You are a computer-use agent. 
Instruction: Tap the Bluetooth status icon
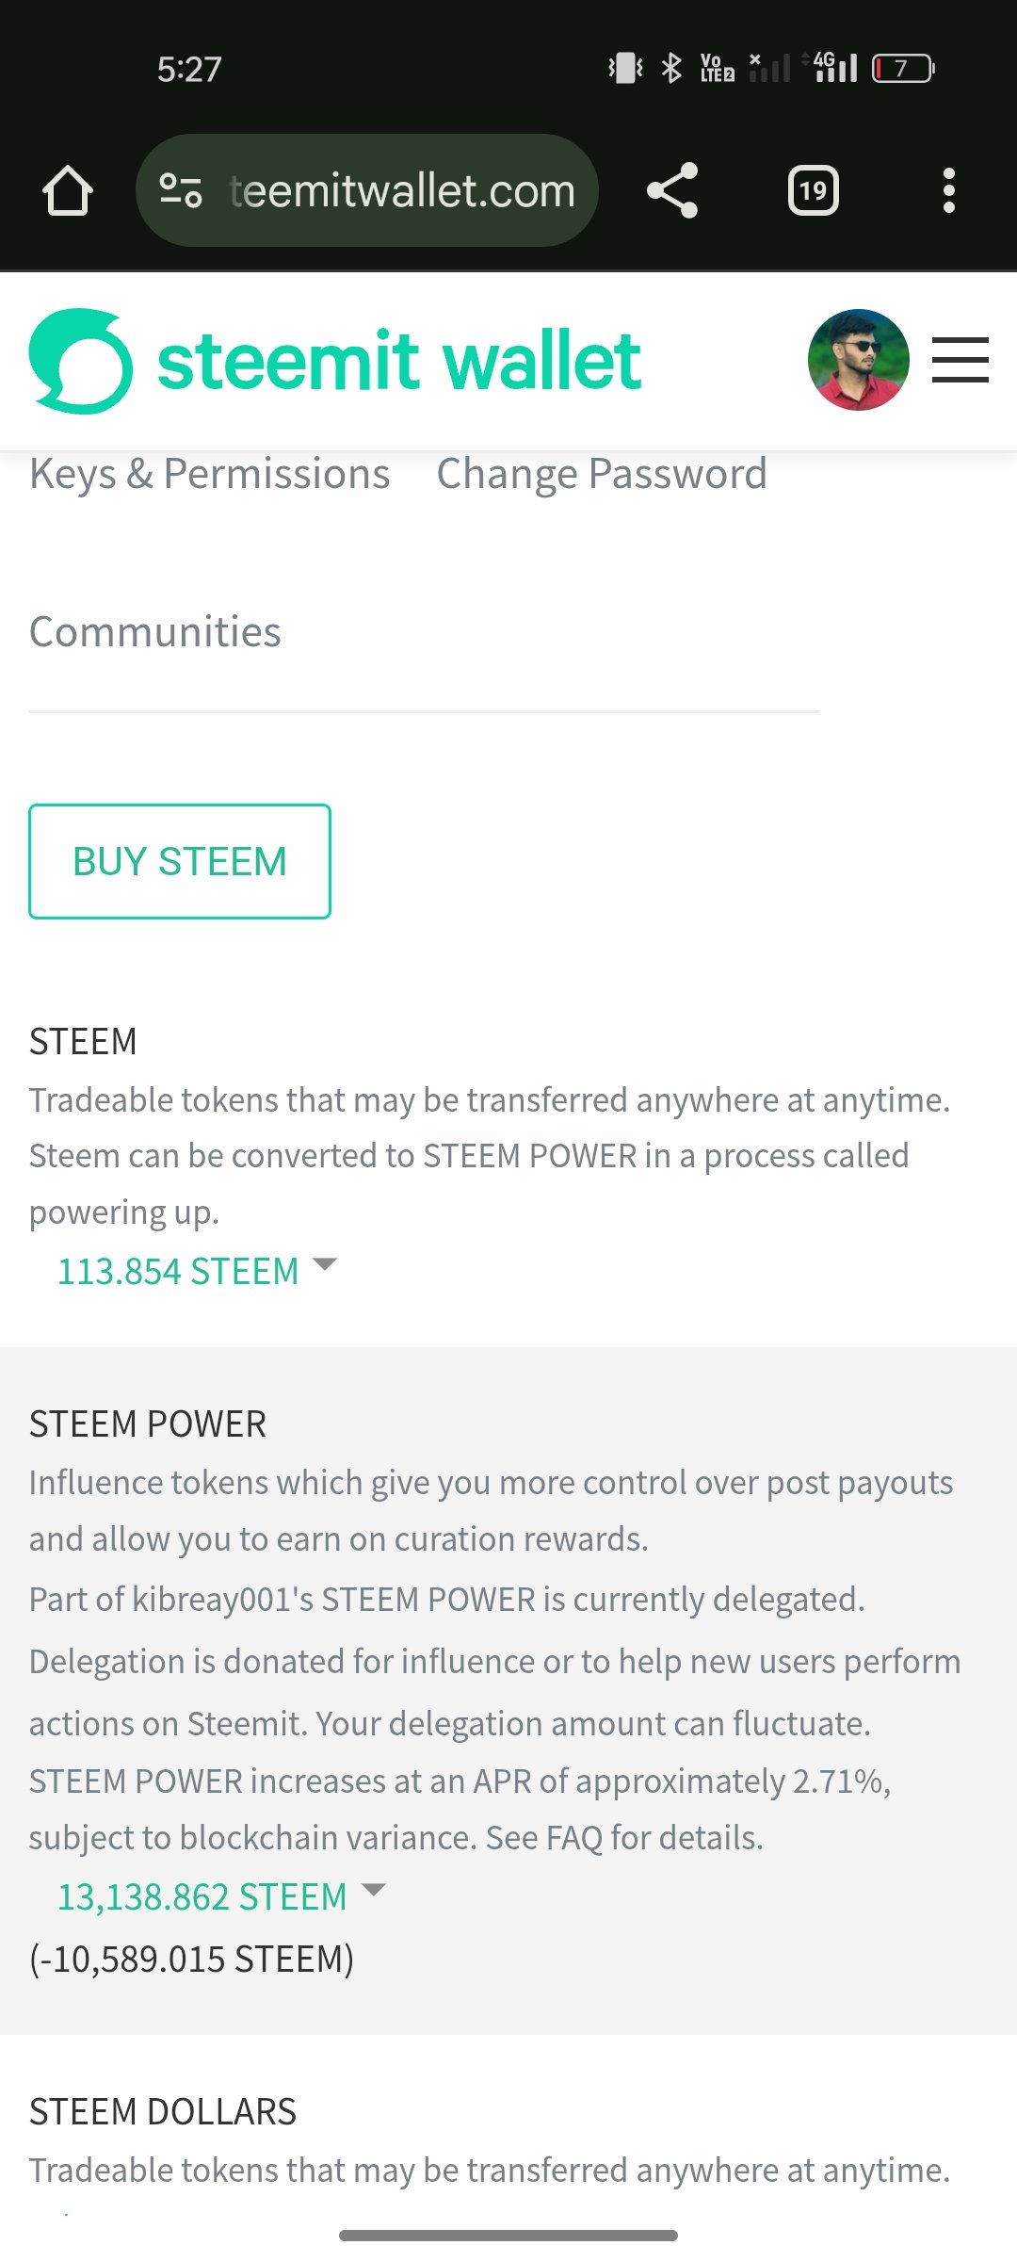[x=671, y=68]
